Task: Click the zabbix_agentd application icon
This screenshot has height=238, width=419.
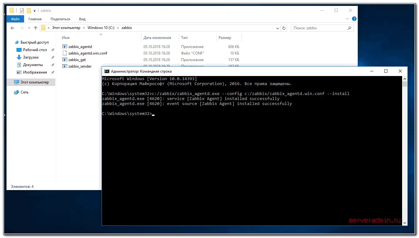Action: coord(65,47)
